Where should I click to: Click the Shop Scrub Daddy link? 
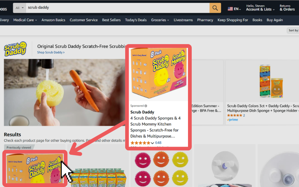click(51, 52)
